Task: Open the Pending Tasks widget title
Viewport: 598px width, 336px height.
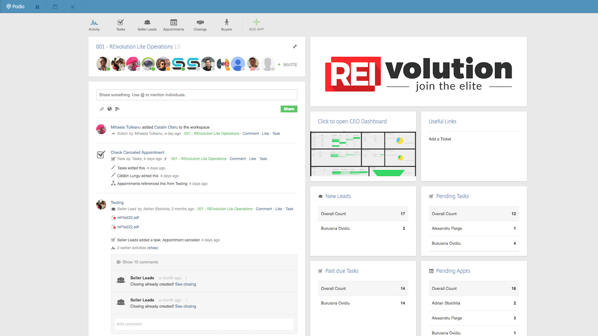Action: point(453,196)
